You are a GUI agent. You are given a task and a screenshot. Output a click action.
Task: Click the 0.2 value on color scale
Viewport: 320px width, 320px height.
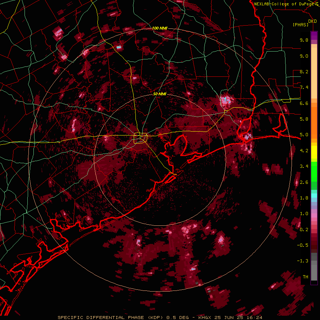click(x=304, y=230)
